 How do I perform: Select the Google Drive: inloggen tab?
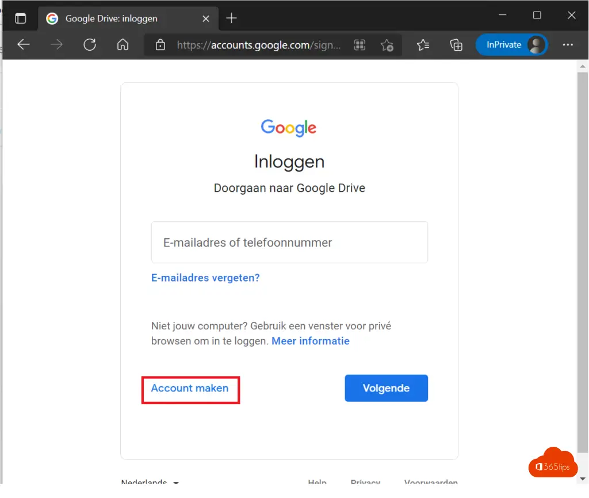tap(115, 18)
